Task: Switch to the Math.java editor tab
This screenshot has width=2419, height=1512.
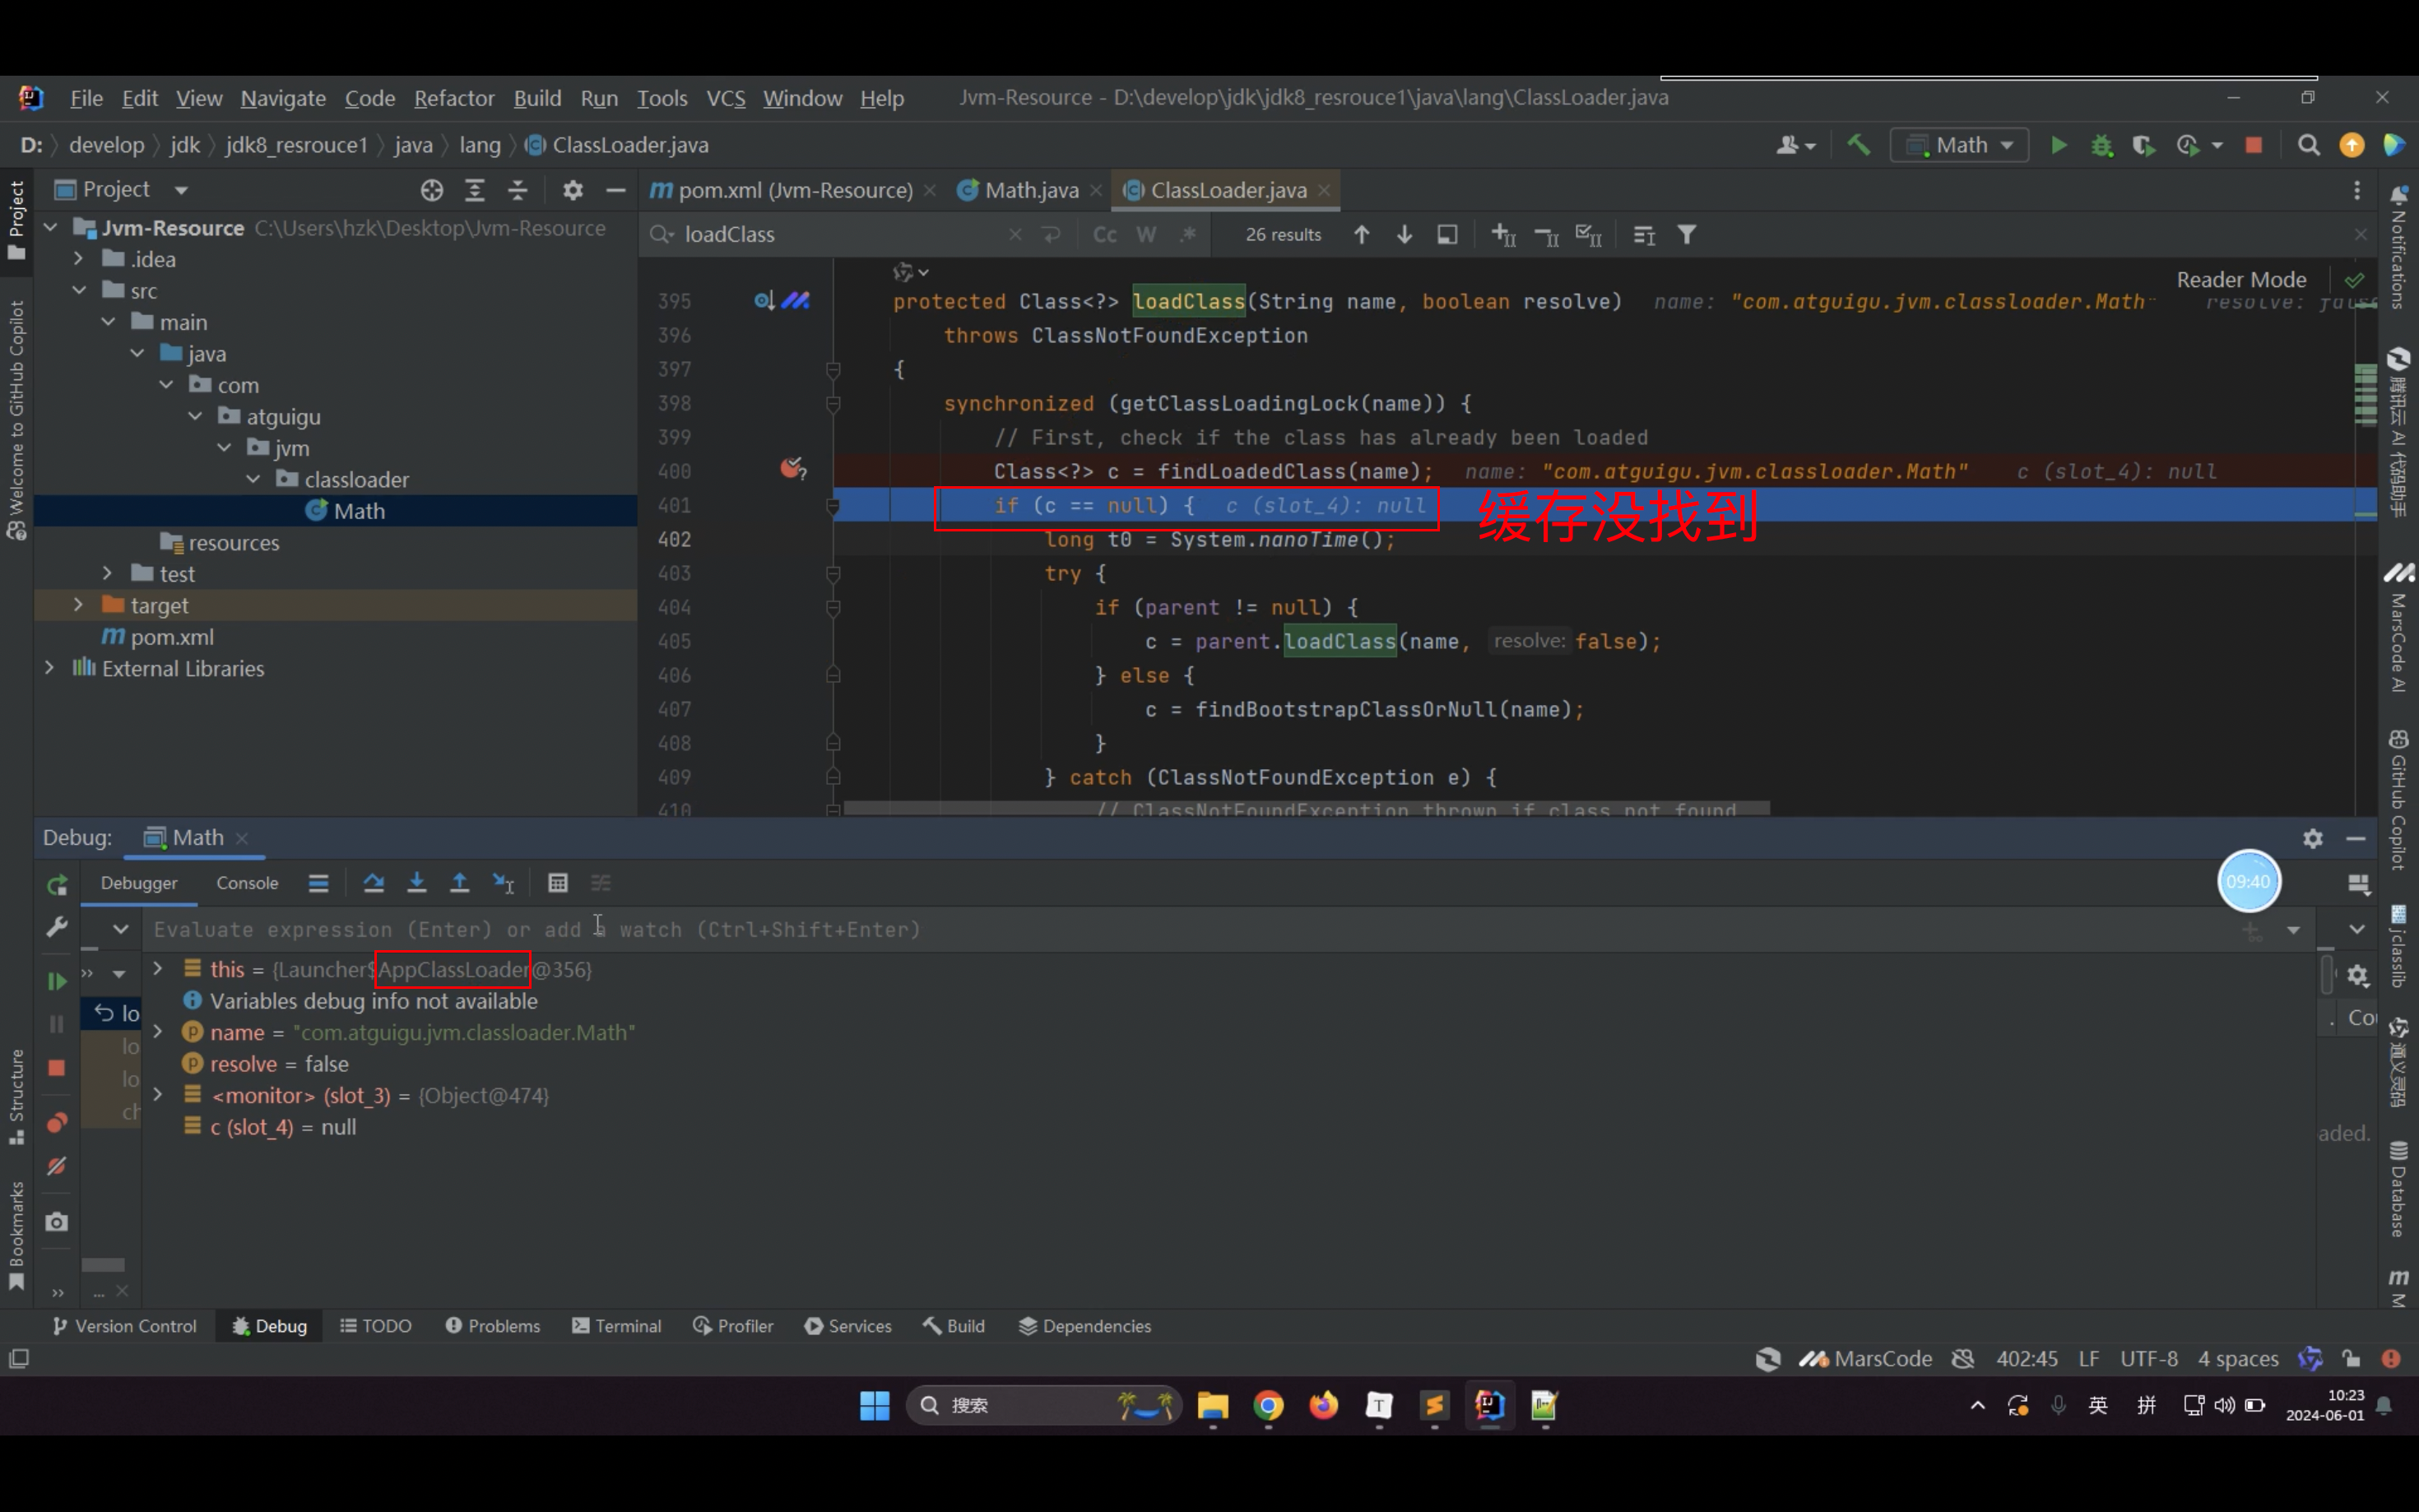Action: (1030, 190)
